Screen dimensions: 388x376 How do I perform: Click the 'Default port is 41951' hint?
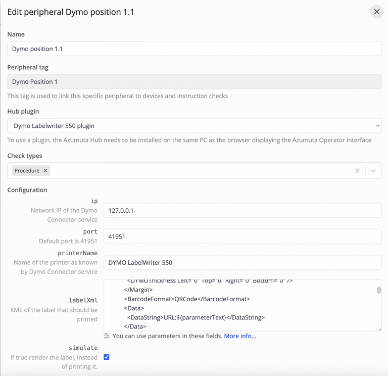pyautogui.click(x=68, y=241)
